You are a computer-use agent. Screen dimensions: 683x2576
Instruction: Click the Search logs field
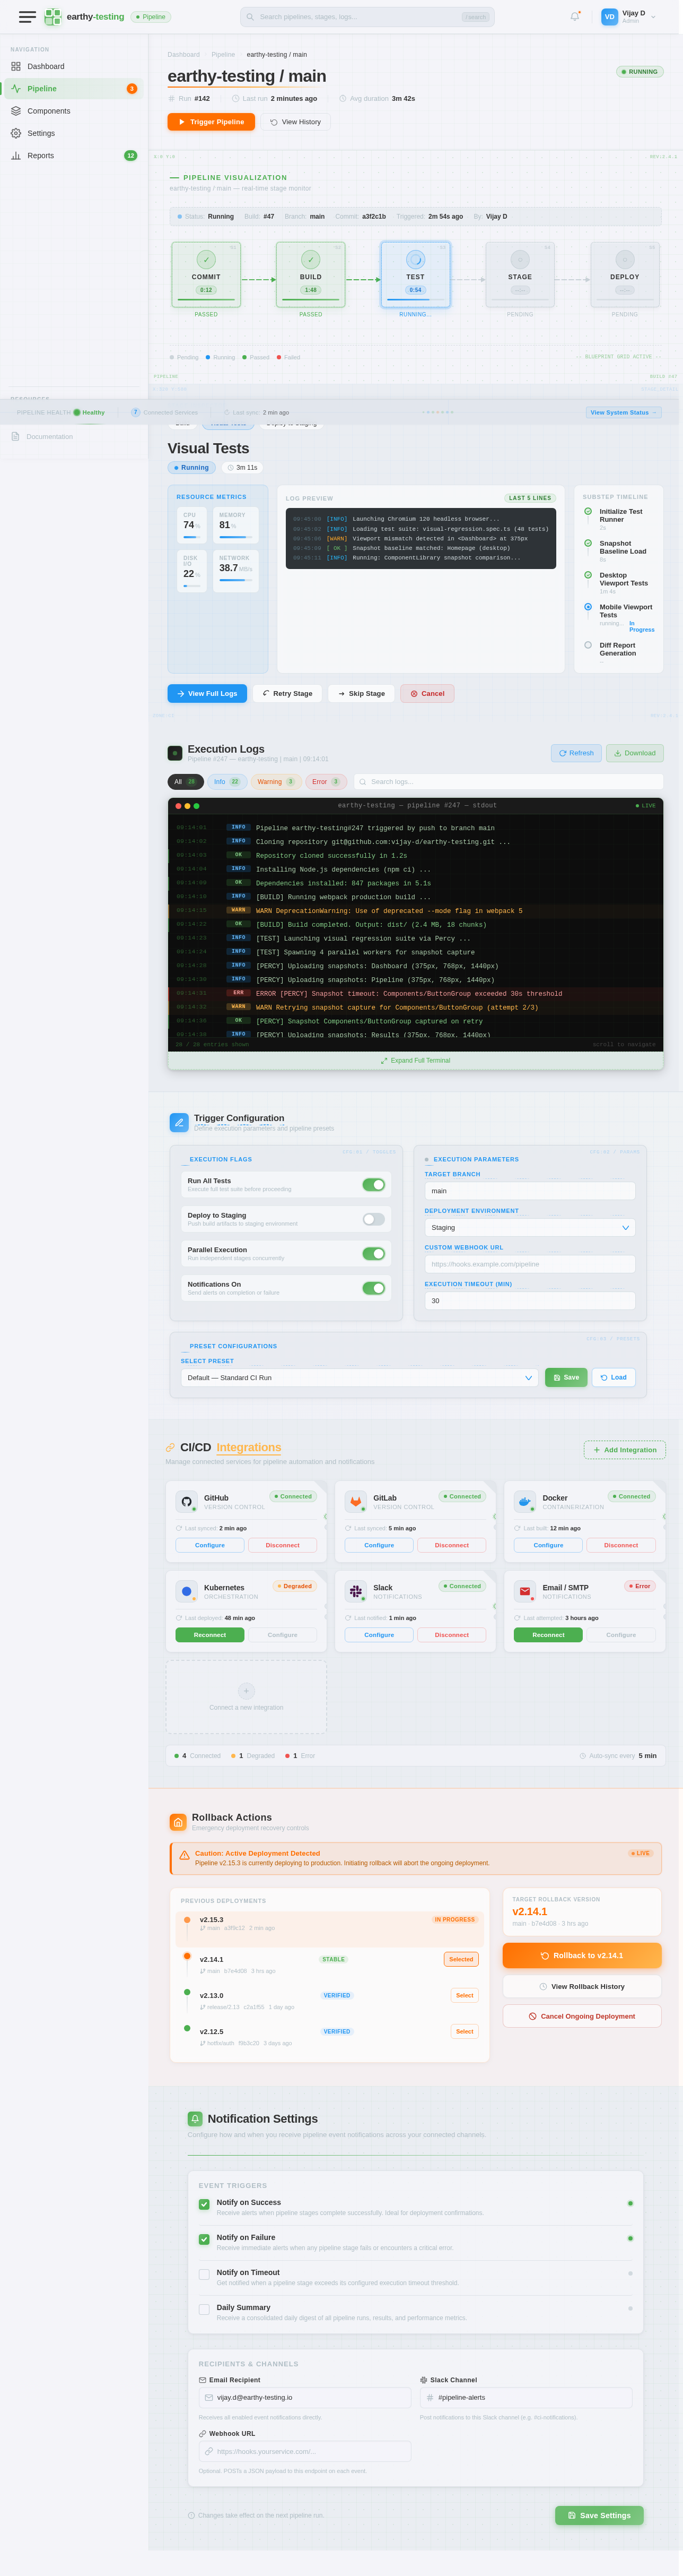(x=508, y=782)
